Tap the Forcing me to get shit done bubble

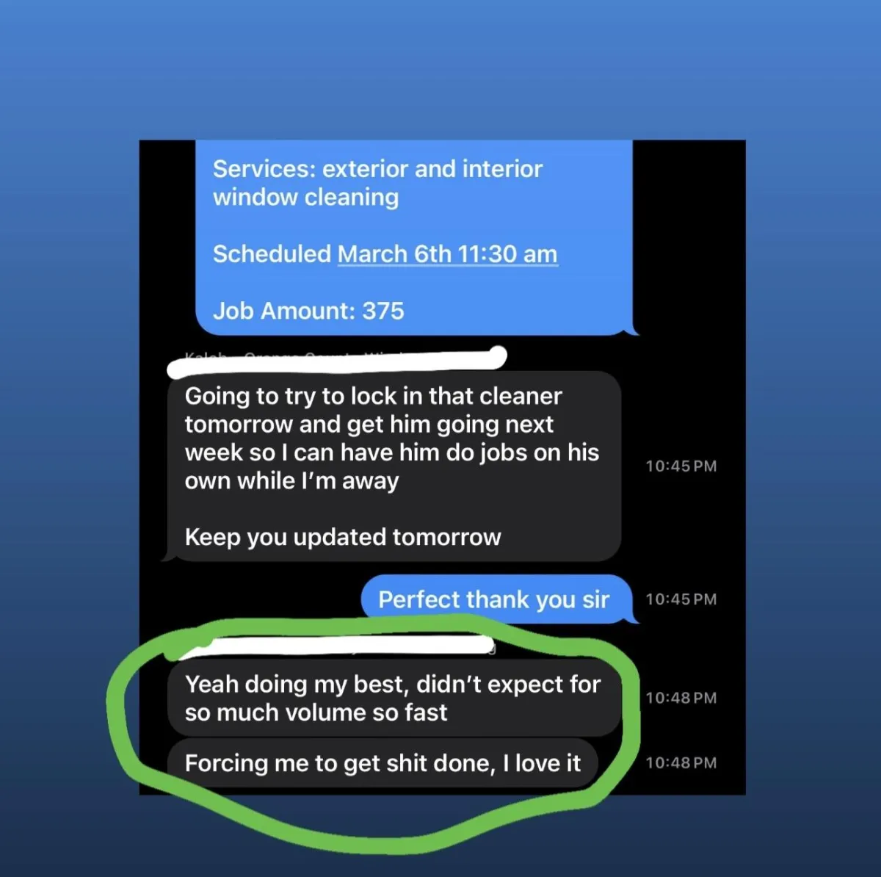[x=383, y=763]
